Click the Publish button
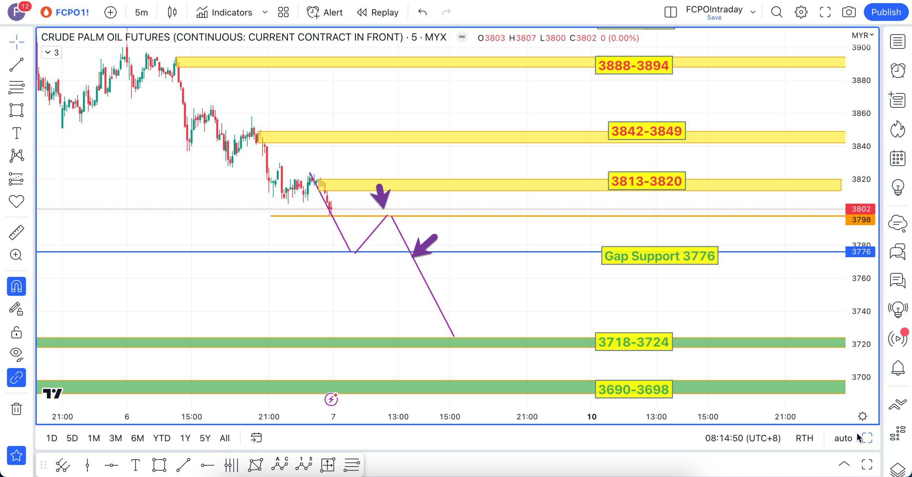This screenshot has width=912, height=477. pyautogui.click(x=886, y=12)
